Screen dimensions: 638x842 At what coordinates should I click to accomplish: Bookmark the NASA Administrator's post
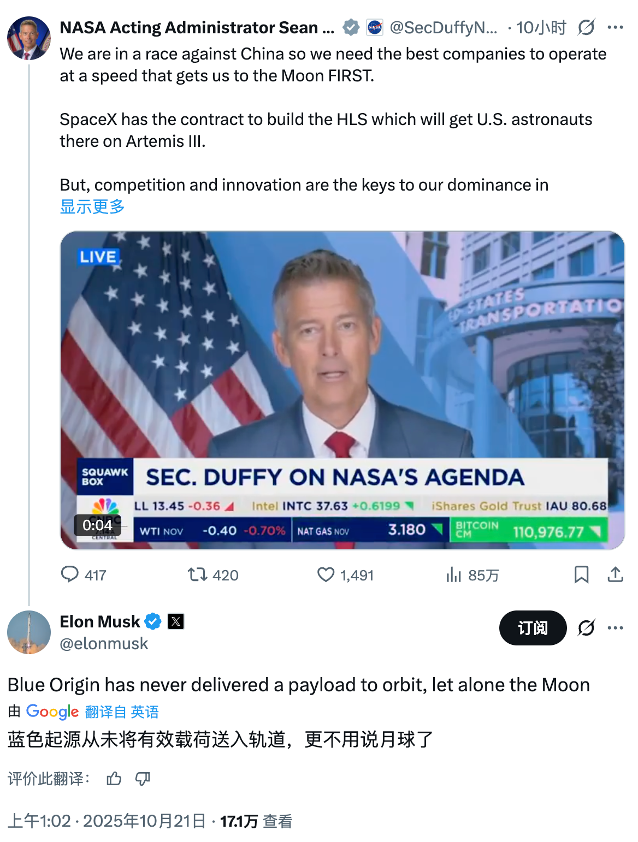(581, 574)
